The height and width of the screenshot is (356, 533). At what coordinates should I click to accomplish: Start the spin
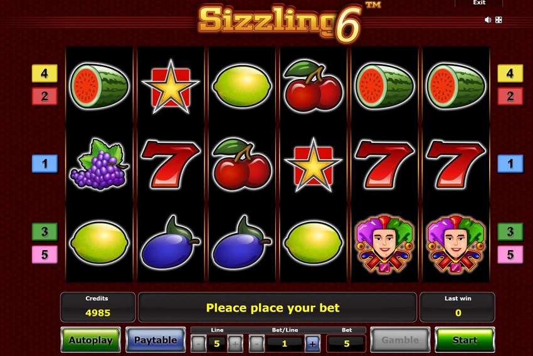(x=465, y=340)
